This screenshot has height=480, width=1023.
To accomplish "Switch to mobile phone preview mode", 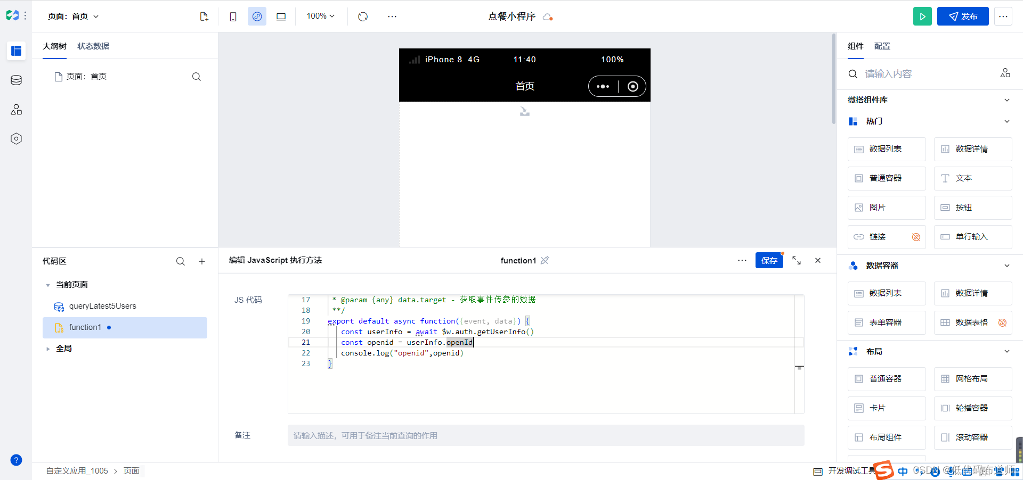I will [x=233, y=16].
